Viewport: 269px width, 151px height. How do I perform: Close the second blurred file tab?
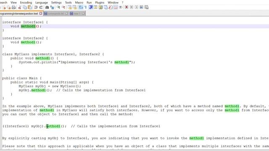click(x=66, y=13)
